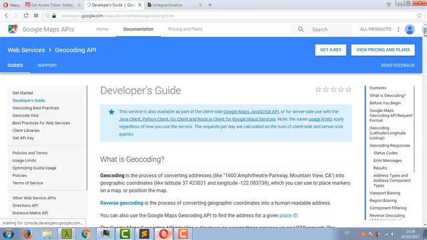Switch to the SUPPORT tab
This screenshot has width=427, height=240.
pyautogui.click(x=47, y=65)
